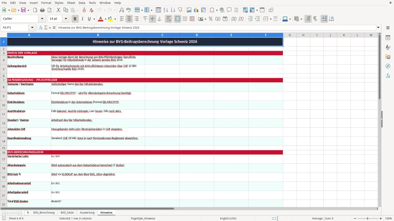394x221 pixels.
Task: Toggle Merge and Center Cells
Action: (177, 19)
